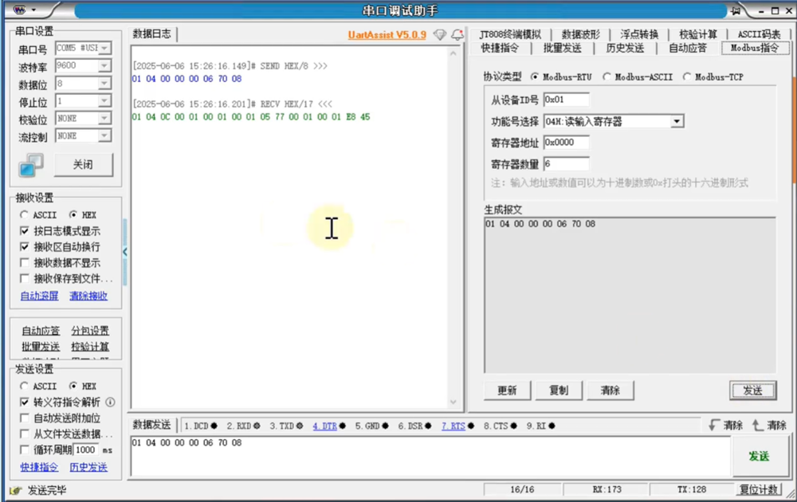Collapse the left panel with splitter arrow
The height and width of the screenshot is (502, 797).
(125, 252)
